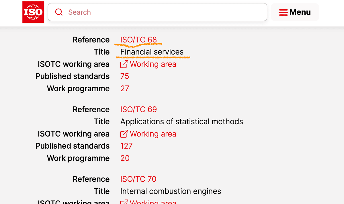Click Applications of statistical methods title
Image resolution: width=344 pixels, height=204 pixels.
(181, 122)
